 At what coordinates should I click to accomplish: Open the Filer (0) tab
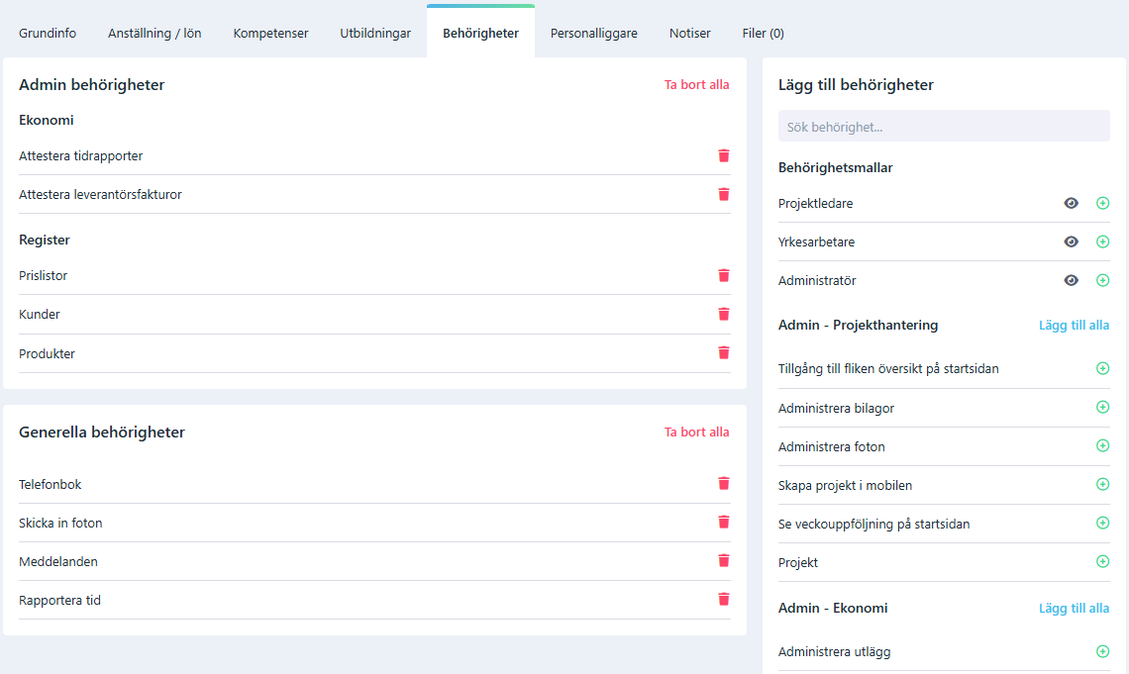(x=764, y=33)
